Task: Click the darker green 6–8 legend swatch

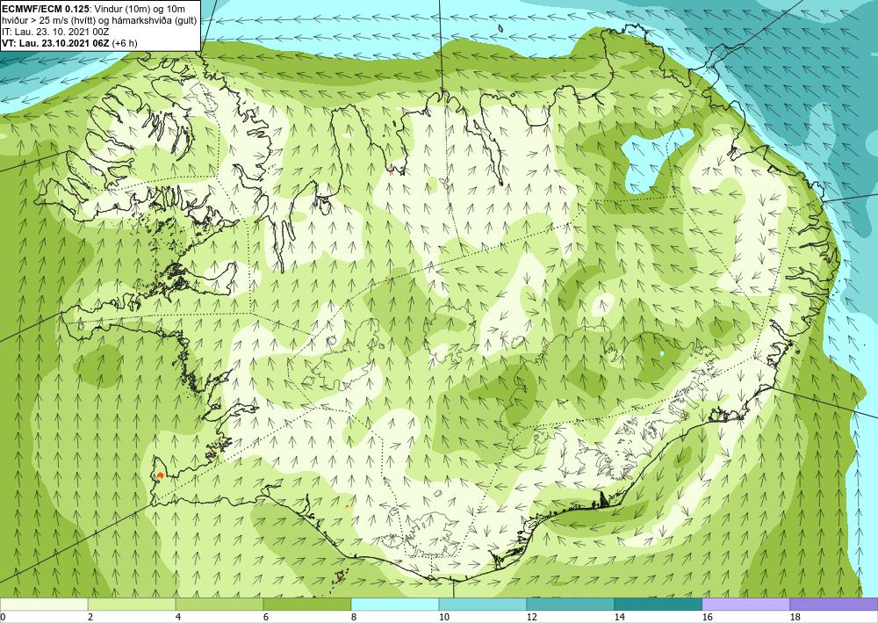Action: click(x=307, y=604)
